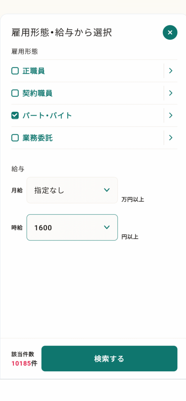Close the 雇用形態・給与から選択 panel

click(x=170, y=33)
